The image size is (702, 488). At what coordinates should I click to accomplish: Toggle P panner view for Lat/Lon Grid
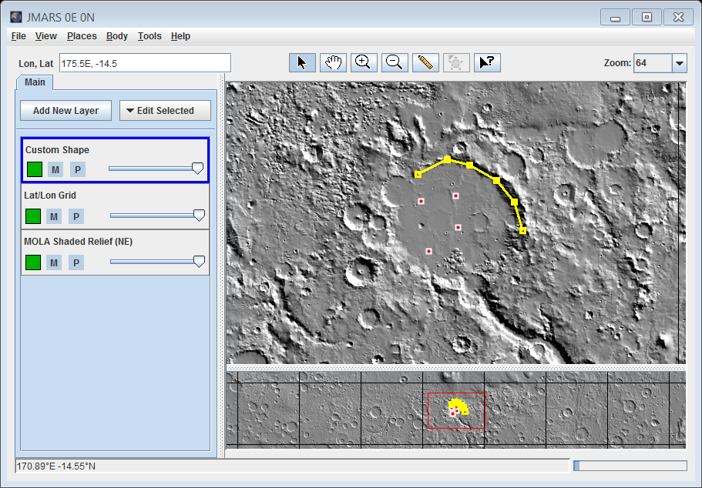coord(76,216)
